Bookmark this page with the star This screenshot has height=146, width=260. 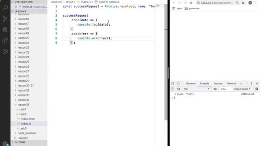click(243, 3)
